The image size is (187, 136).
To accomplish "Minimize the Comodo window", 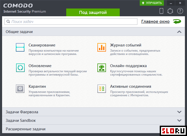I will point(171,3).
